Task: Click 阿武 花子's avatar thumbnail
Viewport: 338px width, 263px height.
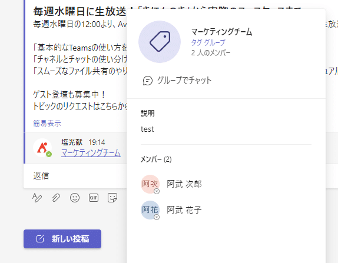Action: (150, 210)
